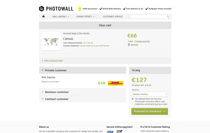Expand the Wall Murals menu
The image size is (210, 133).
click(61, 17)
